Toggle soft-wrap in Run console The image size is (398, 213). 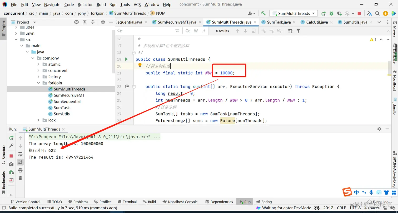click(20, 154)
